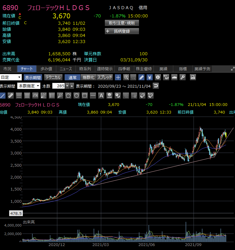Select the text annotation tool

pyautogui.click(x=101, y=96)
